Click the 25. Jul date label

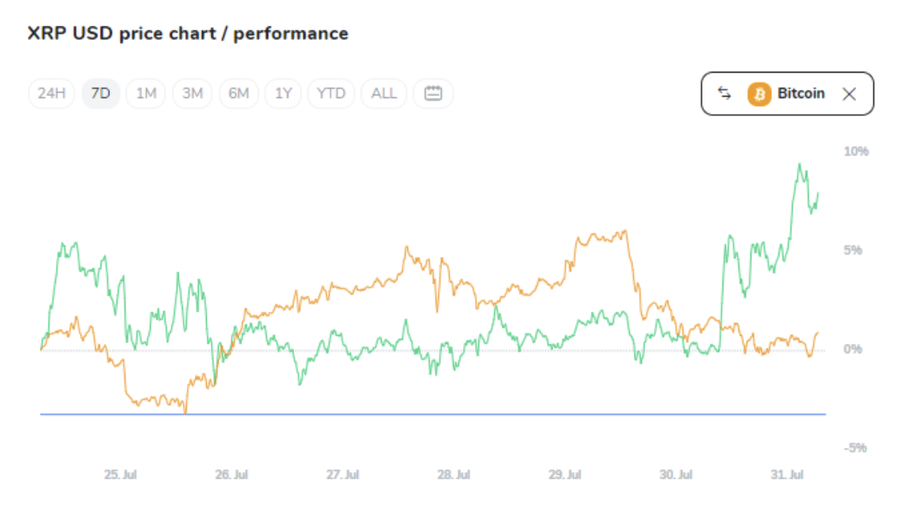pos(121,475)
